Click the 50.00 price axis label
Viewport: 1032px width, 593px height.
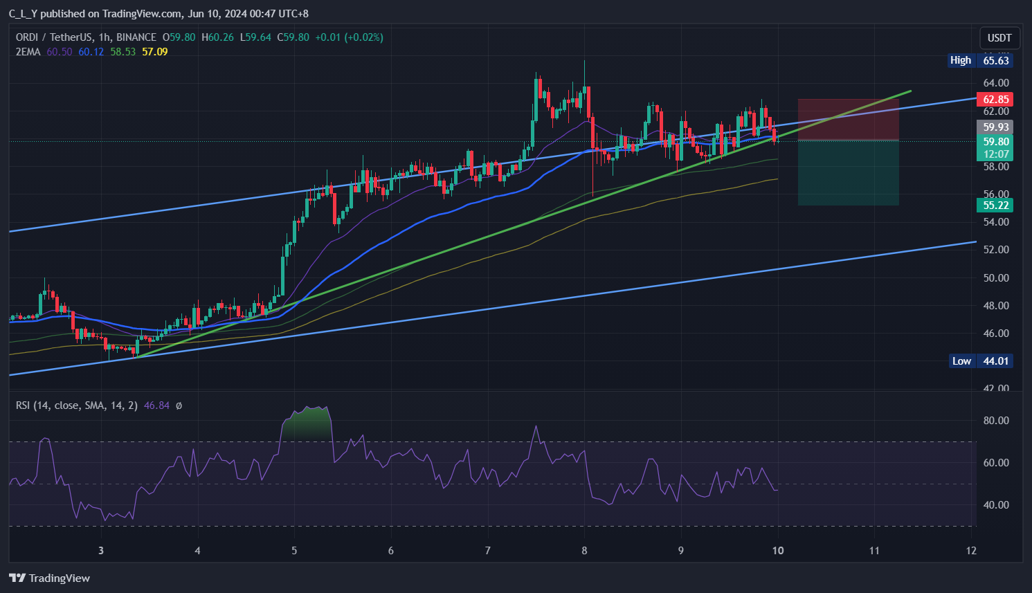tap(996, 277)
